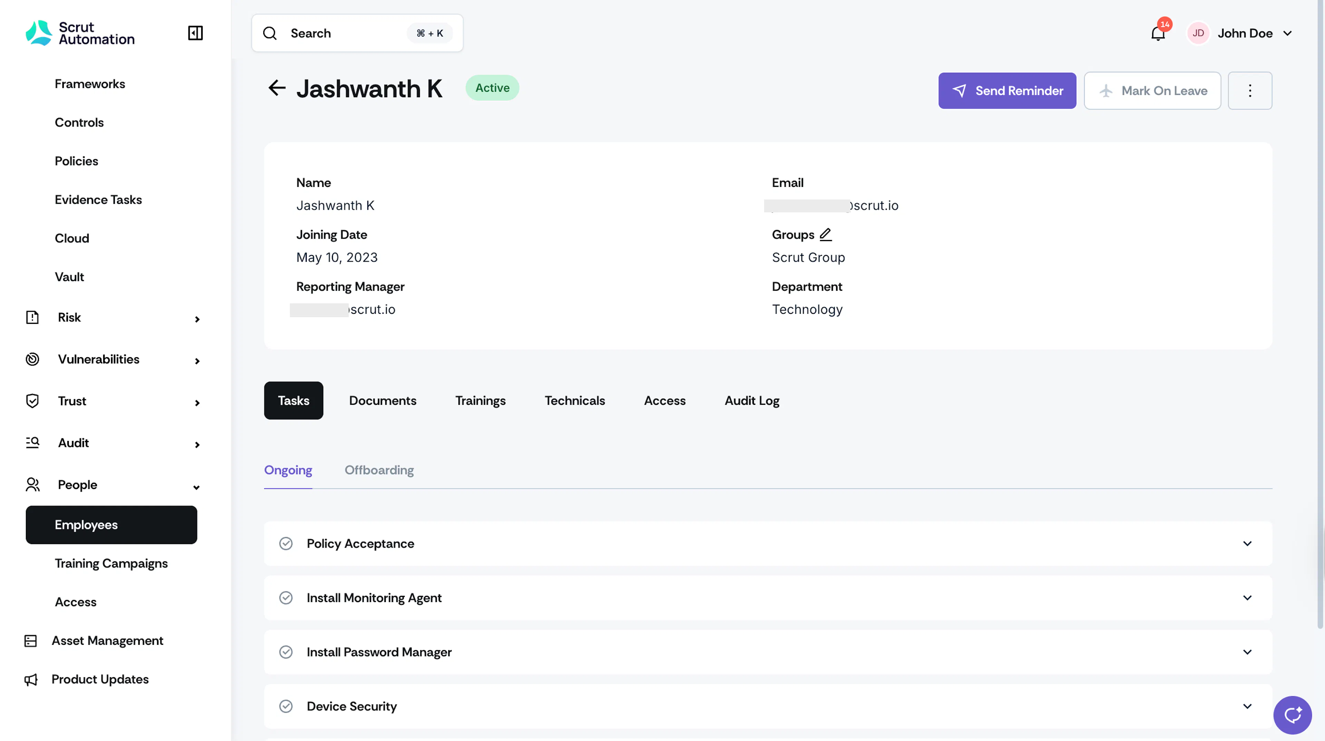Screen dimensions: 1325x741
Task: Focus the Search input field
Action: pyautogui.click(x=357, y=33)
